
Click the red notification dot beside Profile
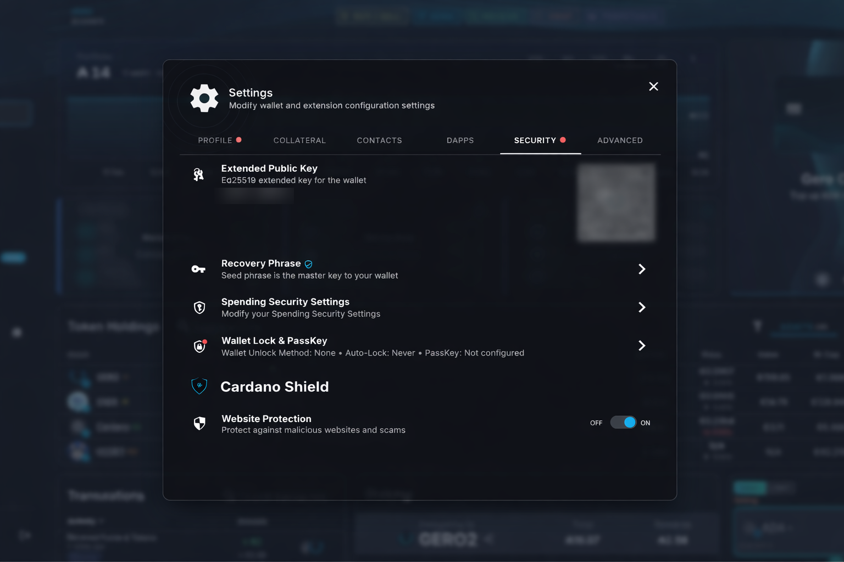tap(238, 140)
